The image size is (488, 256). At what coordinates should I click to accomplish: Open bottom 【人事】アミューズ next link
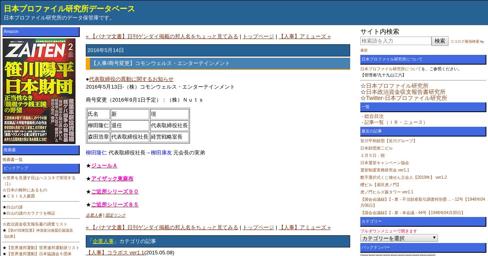click(305, 227)
